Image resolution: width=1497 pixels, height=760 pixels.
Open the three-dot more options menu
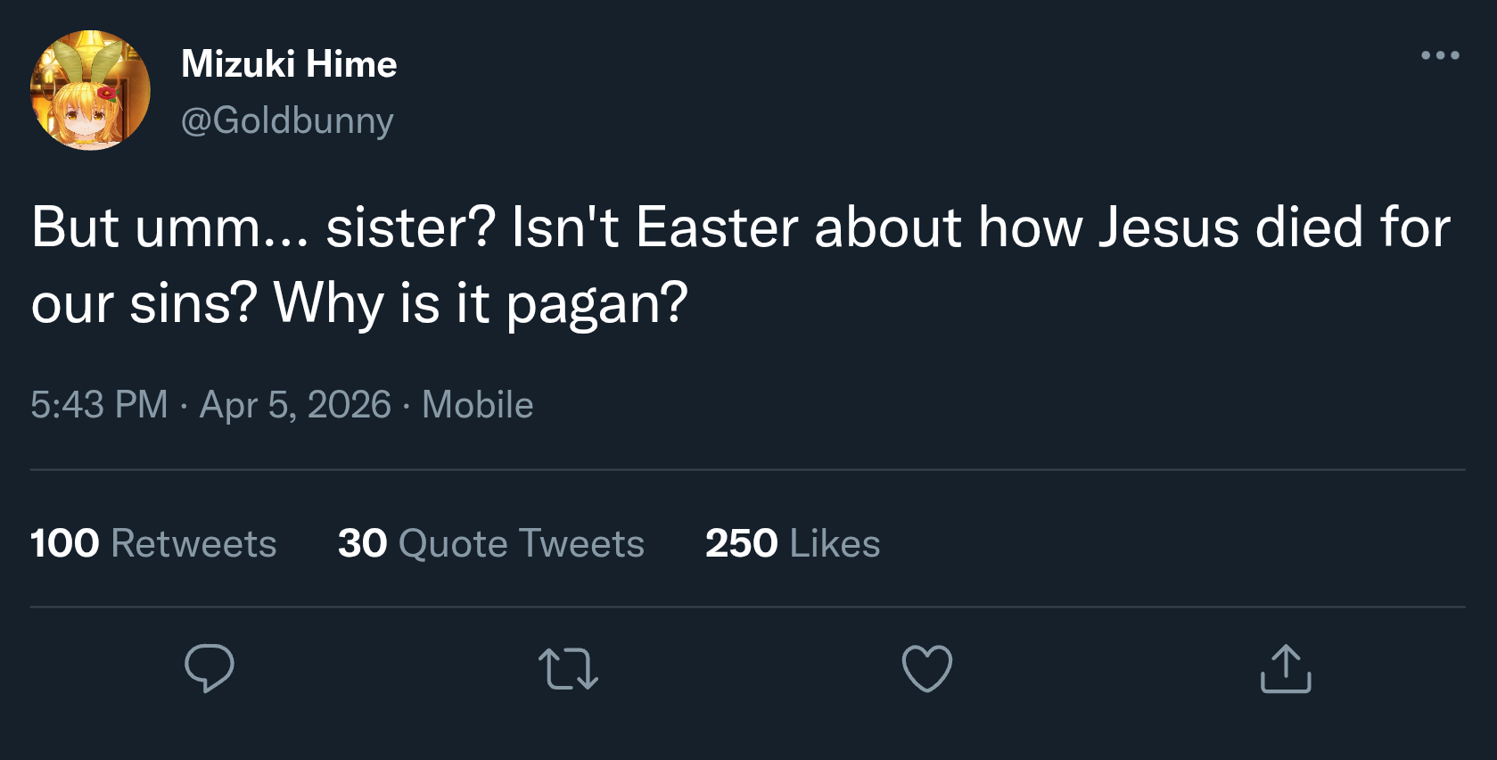tap(1440, 55)
